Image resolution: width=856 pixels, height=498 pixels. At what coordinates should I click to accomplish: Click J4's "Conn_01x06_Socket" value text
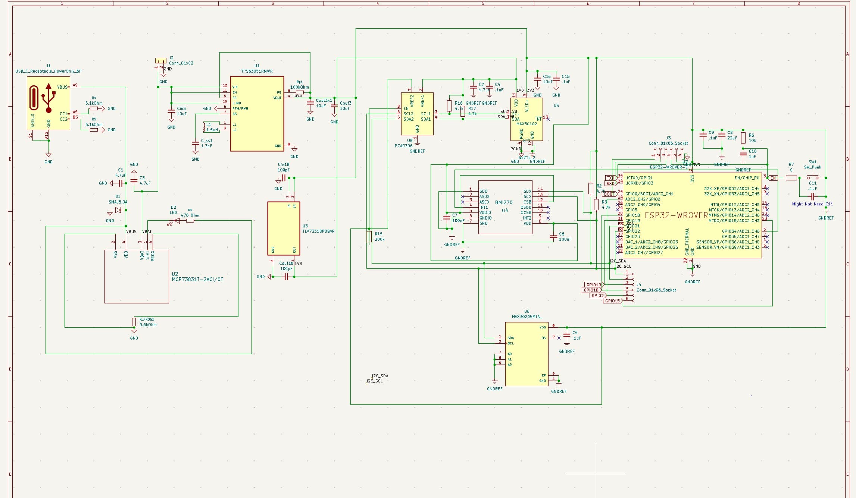pos(656,290)
